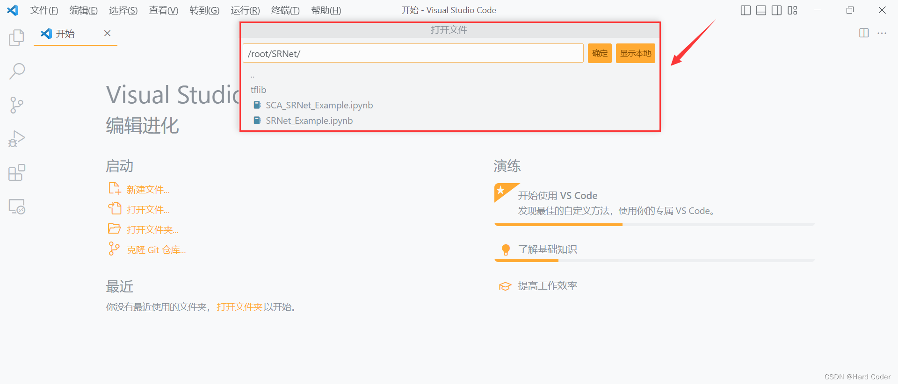Image resolution: width=898 pixels, height=384 pixels.
Task: Click the graduation cap icon
Action: [505, 286]
